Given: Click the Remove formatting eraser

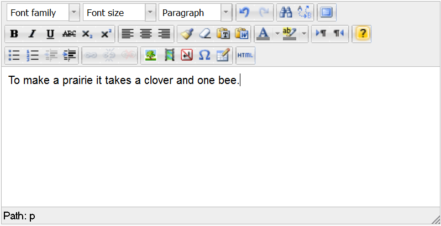Looking at the screenshot, I should tap(205, 34).
